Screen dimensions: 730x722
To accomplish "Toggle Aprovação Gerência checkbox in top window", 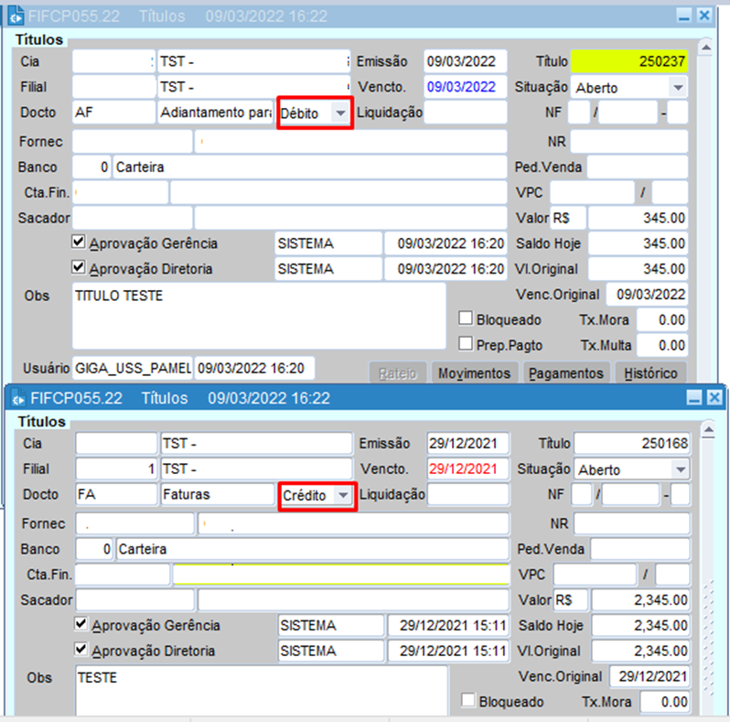I will 79,242.
